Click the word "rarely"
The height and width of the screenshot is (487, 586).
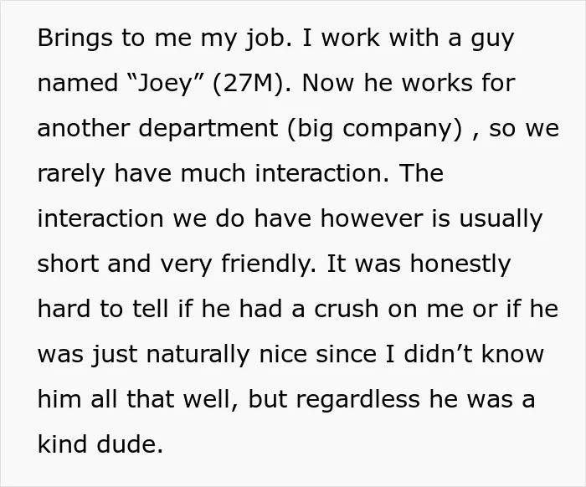tap(71, 174)
